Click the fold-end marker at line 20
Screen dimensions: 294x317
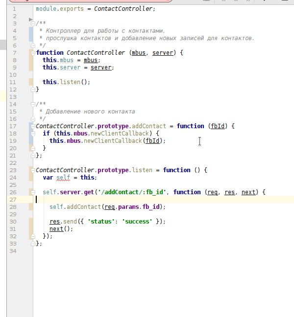[33, 148]
